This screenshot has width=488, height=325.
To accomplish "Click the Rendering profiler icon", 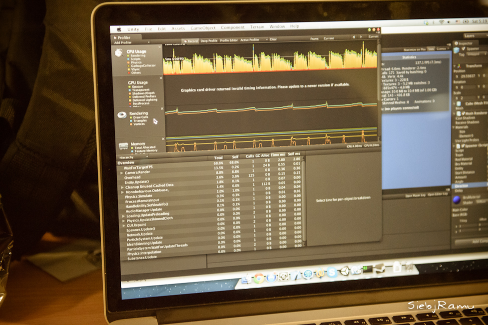I will [x=122, y=115].
